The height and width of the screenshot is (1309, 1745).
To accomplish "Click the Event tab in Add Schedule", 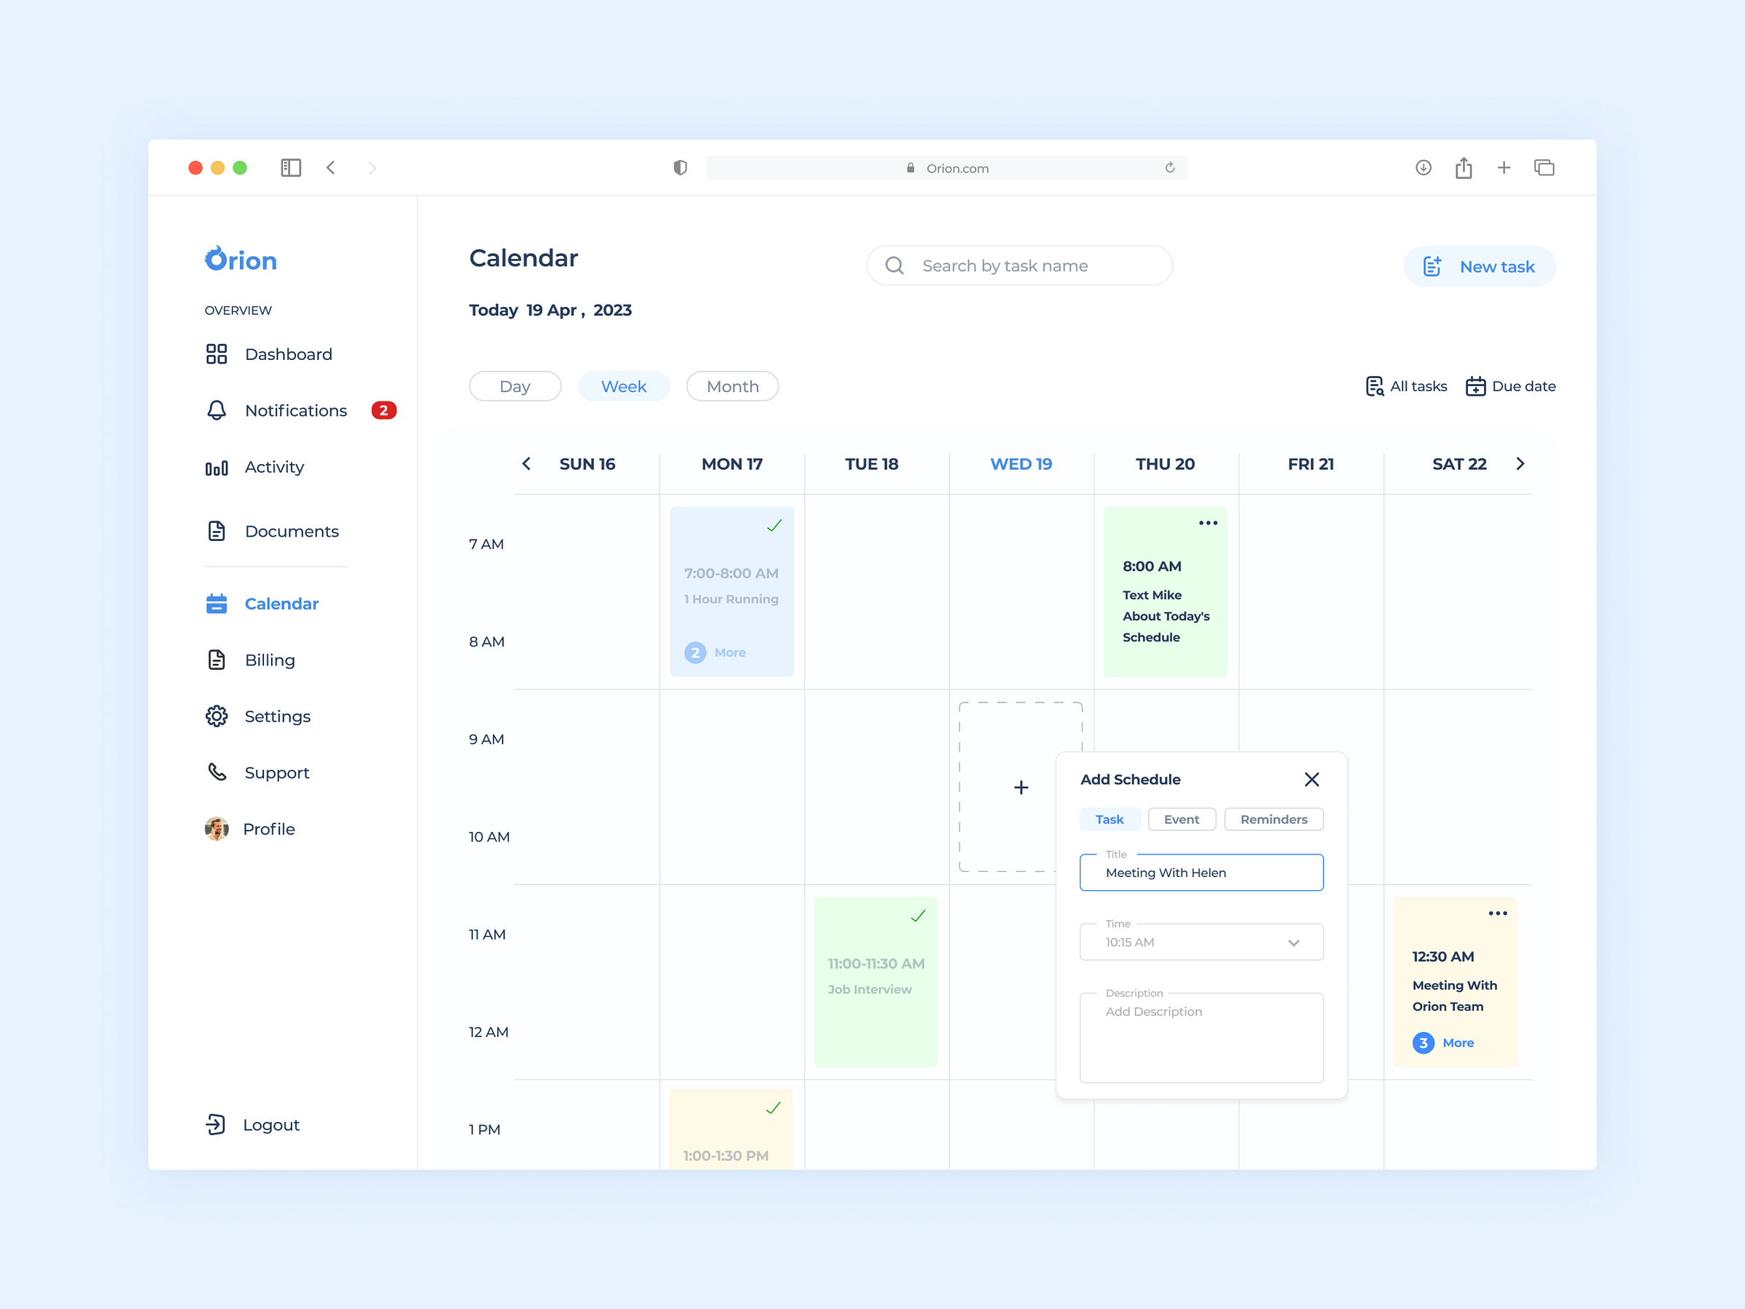I will pyautogui.click(x=1180, y=820).
